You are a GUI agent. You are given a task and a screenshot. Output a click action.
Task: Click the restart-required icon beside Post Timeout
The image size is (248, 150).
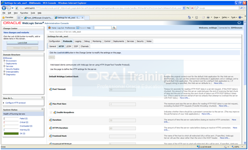[x=51, y=89]
